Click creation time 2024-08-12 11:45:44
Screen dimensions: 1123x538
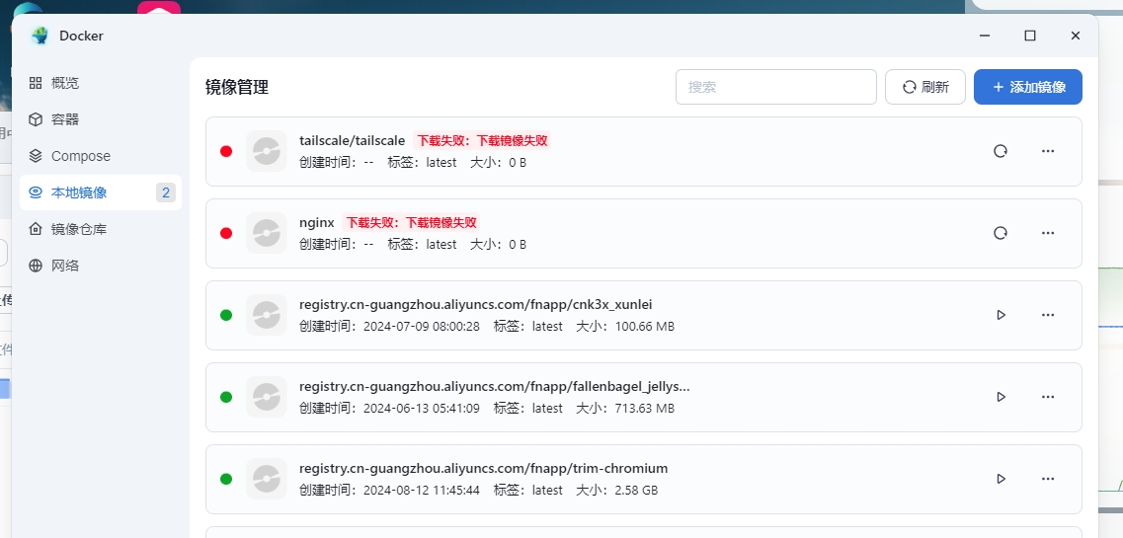click(x=421, y=491)
